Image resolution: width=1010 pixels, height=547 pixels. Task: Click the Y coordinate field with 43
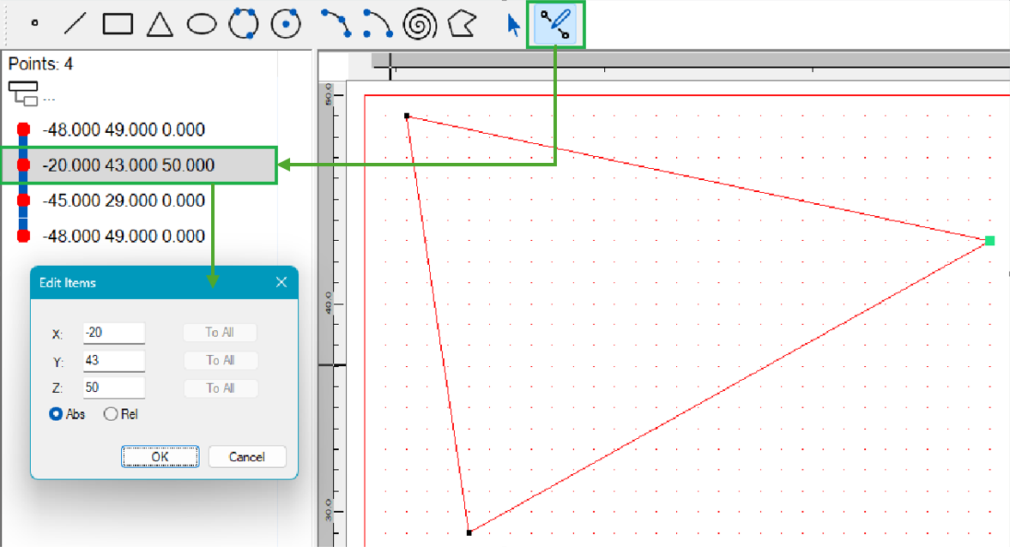point(114,360)
